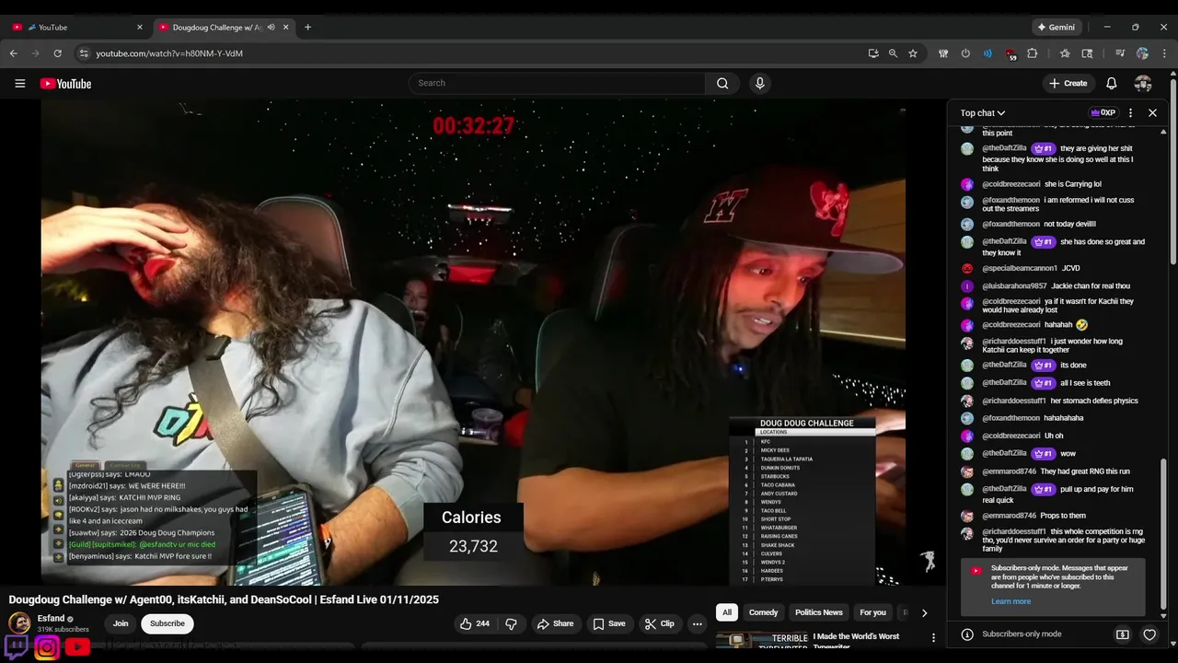The image size is (1178, 663).
Task: Open the media controls icon in toolbar
Action: pos(1120,53)
